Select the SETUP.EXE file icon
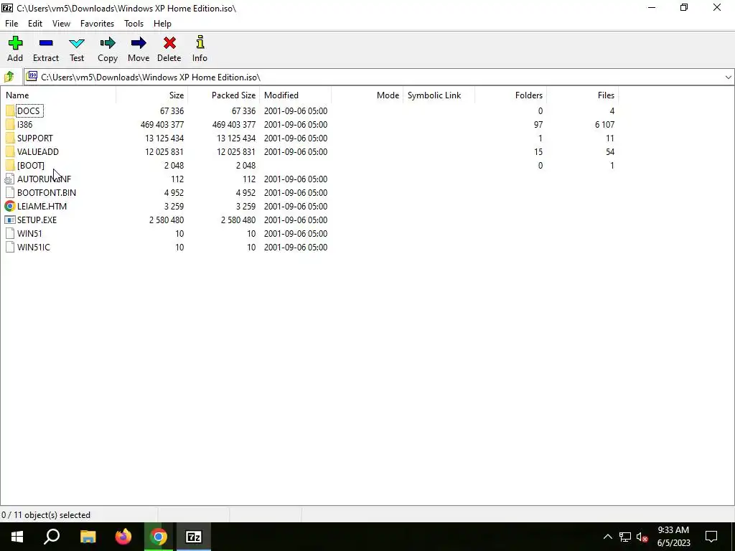The height and width of the screenshot is (551, 735). pyautogui.click(x=9, y=220)
